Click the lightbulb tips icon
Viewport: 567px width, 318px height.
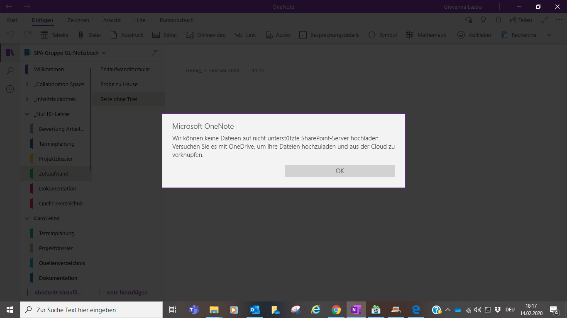click(484, 20)
